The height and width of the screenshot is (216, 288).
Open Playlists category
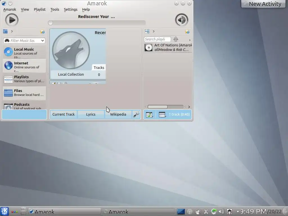click(24, 79)
